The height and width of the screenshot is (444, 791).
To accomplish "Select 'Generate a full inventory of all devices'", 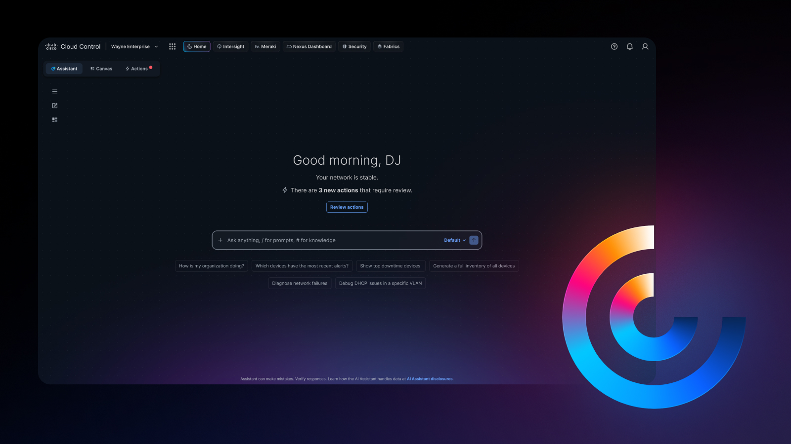I will tap(474, 266).
